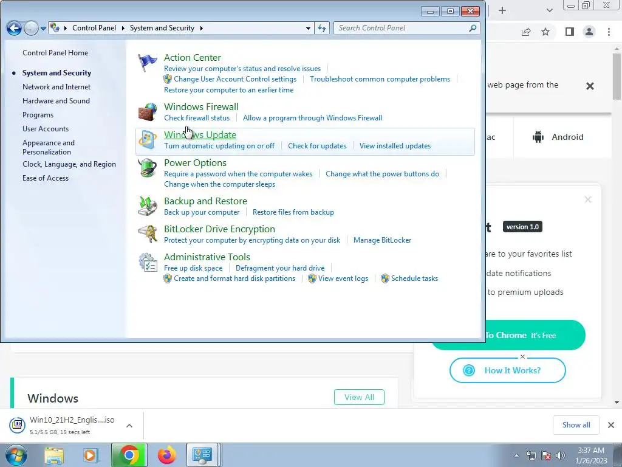Switch to Chrome in the taskbar
Image resolution: width=622 pixels, height=467 pixels.
pyautogui.click(x=129, y=455)
